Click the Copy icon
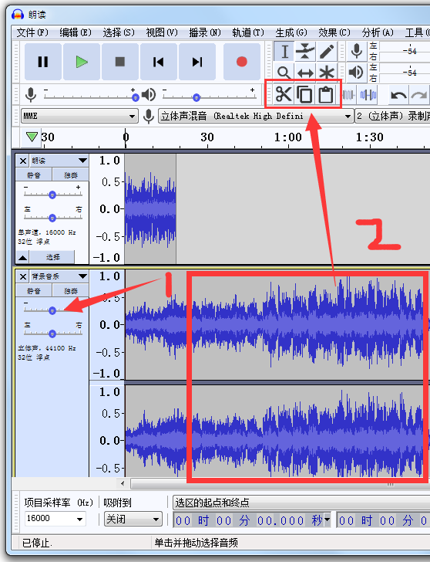430x562 pixels. pyautogui.click(x=305, y=95)
